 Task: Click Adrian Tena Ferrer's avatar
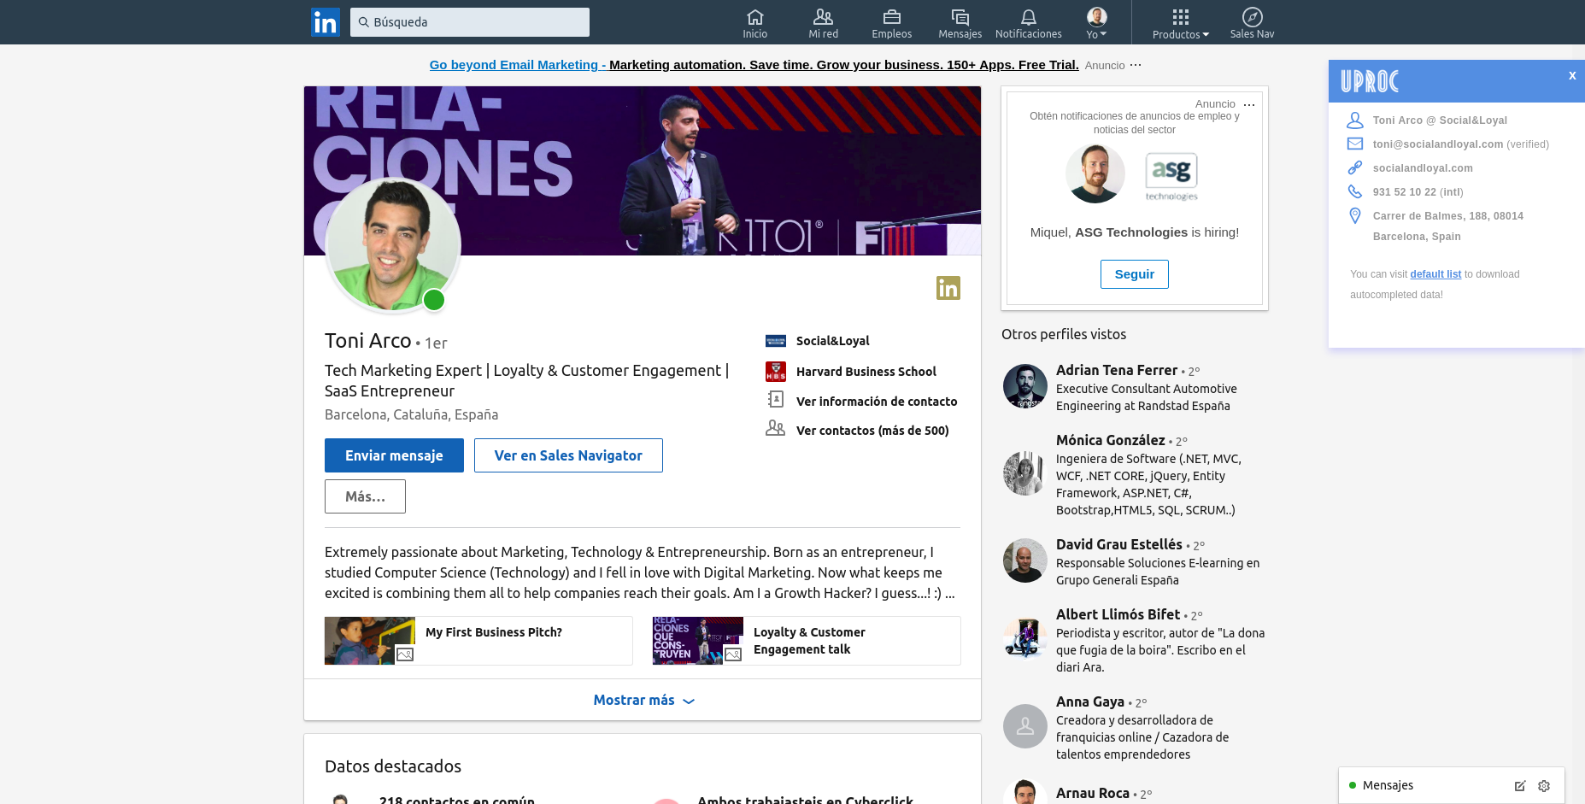coord(1025,386)
